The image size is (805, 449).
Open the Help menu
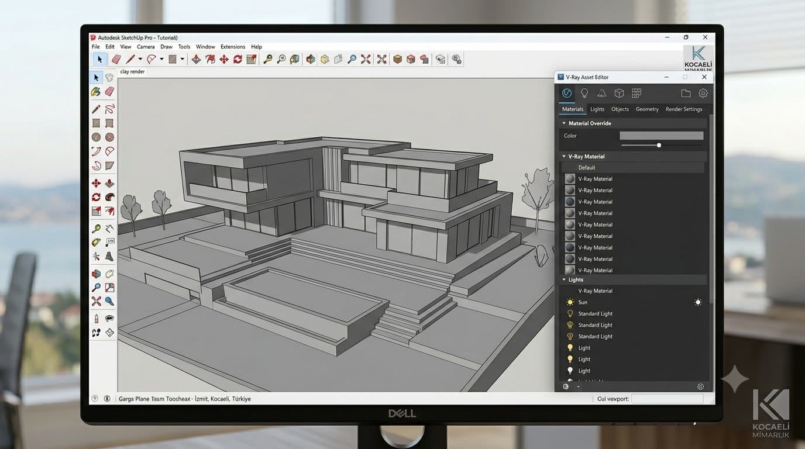[x=256, y=47]
